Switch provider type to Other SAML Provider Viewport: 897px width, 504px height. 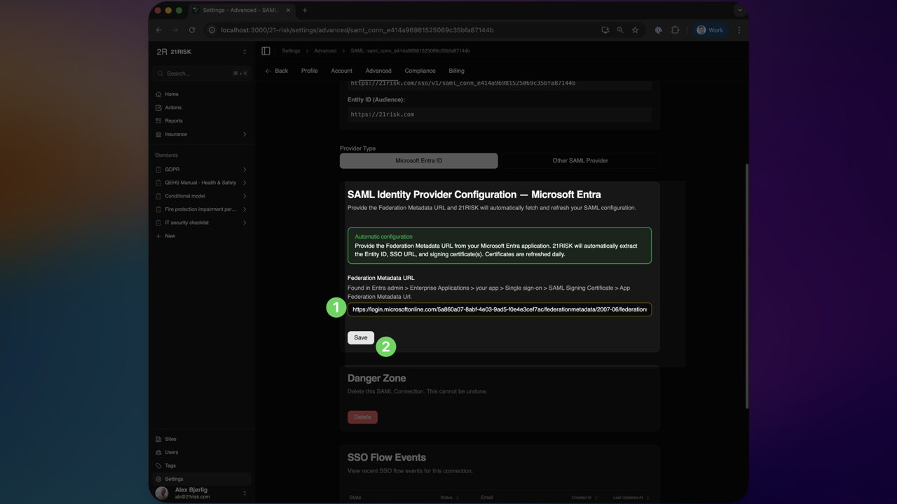tap(580, 160)
